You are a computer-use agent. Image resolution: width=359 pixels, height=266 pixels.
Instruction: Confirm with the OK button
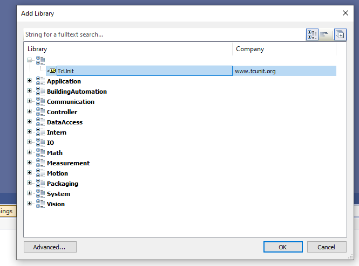(283, 247)
